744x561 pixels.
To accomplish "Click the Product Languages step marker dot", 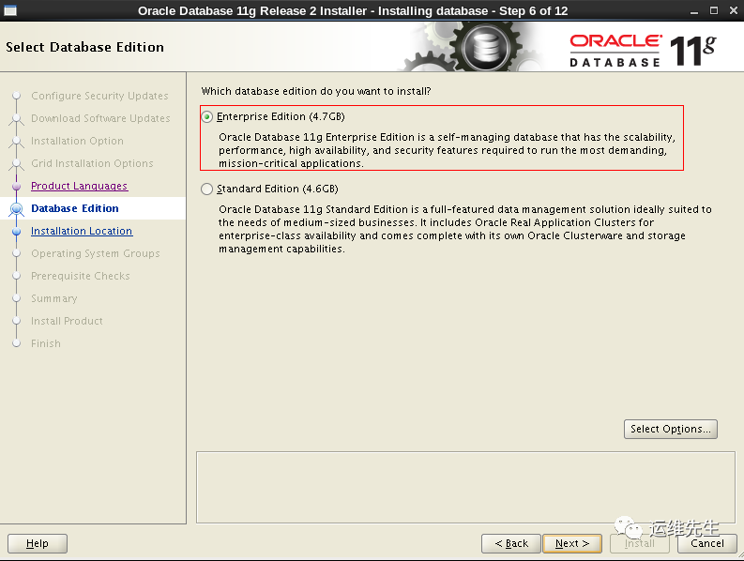I will coord(17,186).
